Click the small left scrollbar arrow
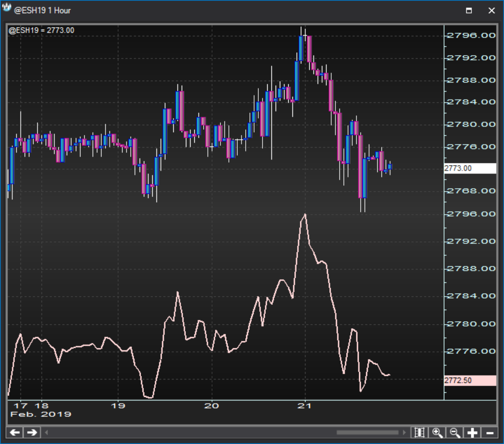The height and width of the screenshot is (444, 504). pos(46,432)
